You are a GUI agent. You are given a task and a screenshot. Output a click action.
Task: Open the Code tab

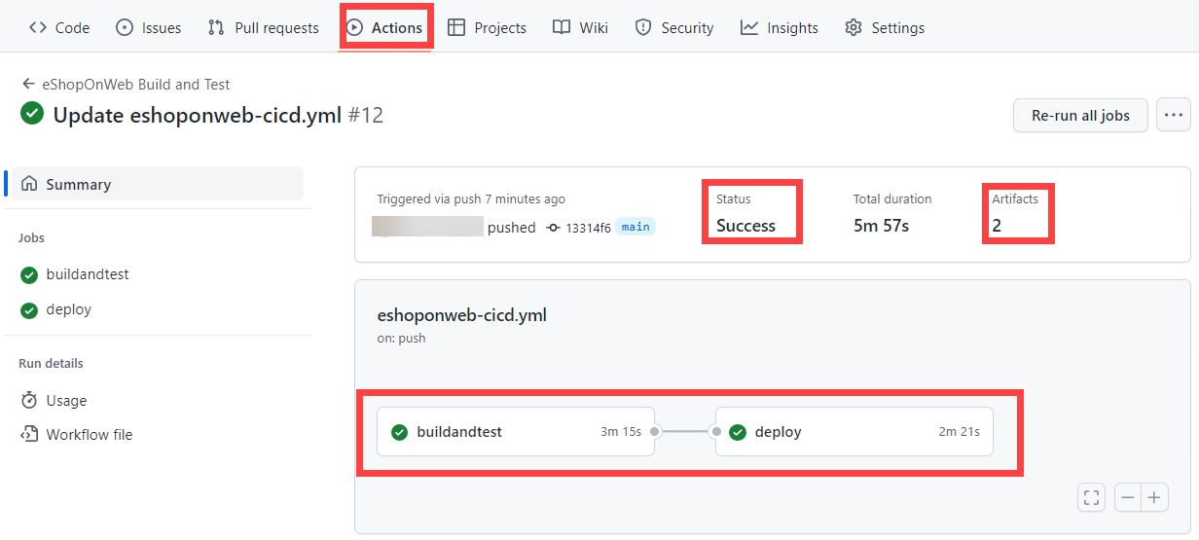coord(59,27)
